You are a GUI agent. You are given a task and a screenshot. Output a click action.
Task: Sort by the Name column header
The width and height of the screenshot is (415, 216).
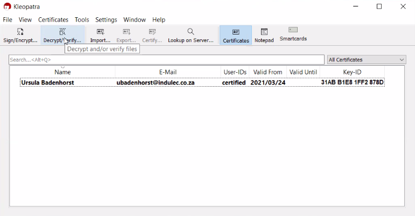tap(62, 72)
